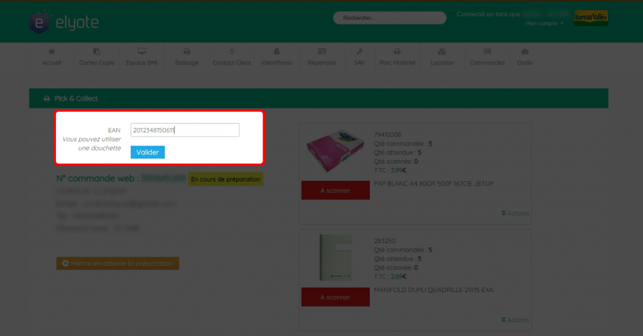Open the Cartes Copie icon

(x=97, y=51)
